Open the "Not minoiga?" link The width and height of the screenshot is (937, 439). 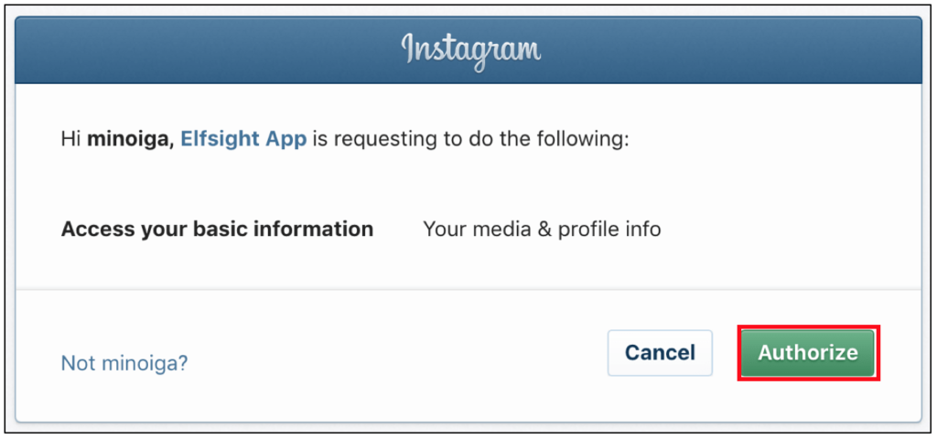coord(124,362)
